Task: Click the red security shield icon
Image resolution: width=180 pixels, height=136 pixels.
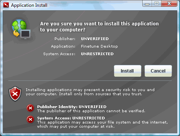Action: [15, 94]
